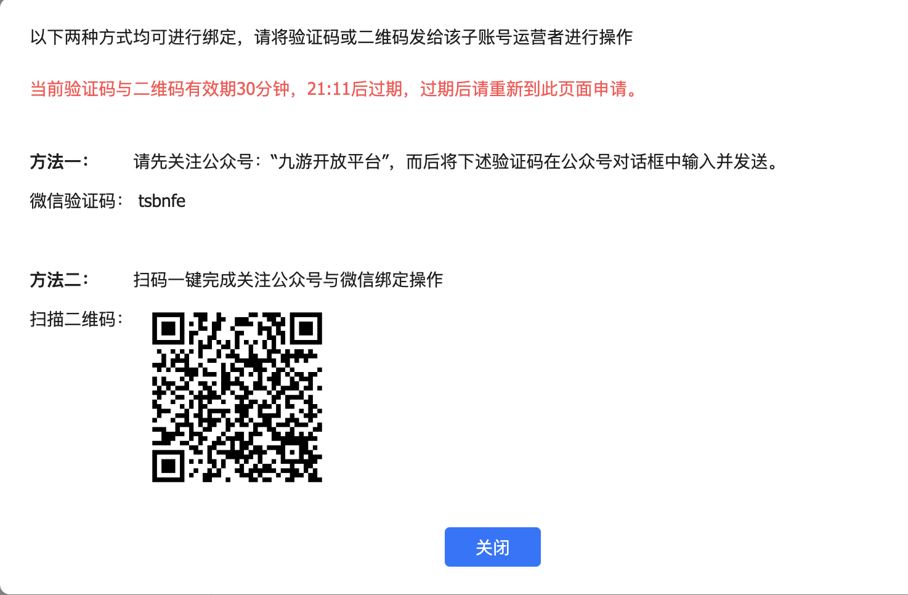908x595 pixels.
Task: Click the top binding instruction sentence
Action: pyautogui.click(x=331, y=37)
